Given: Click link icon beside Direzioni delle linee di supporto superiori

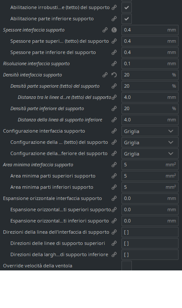Looking at the screenshot, I should (x=114, y=243).
